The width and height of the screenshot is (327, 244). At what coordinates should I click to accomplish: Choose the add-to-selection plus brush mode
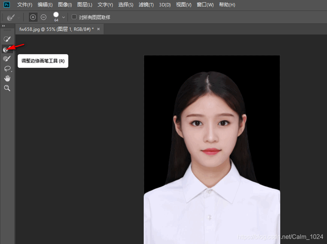pyautogui.click(x=33, y=17)
